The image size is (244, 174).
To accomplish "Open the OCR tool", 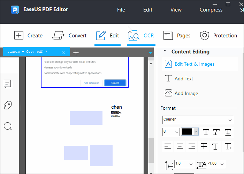I will pyautogui.click(x=141, y=36).
